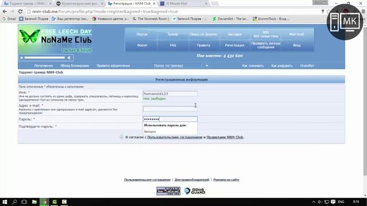367x206 pixels.
Task: Open the Action Center notifications icon
Action: coord(333,202)
